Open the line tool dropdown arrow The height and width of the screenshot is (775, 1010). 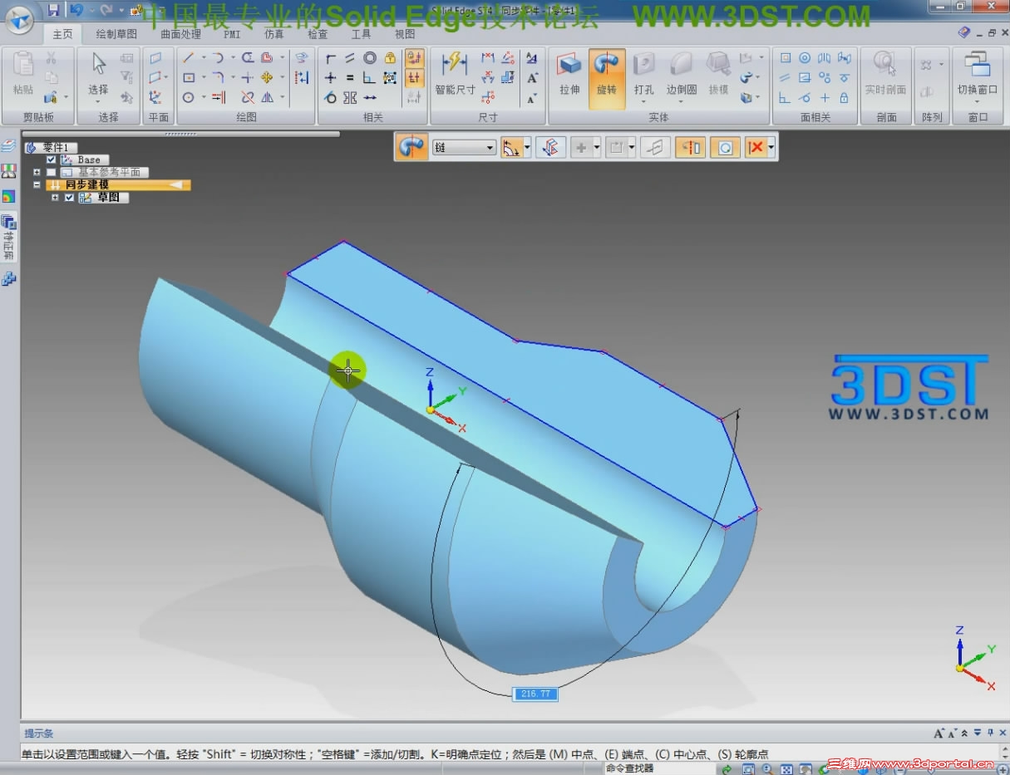coord(204,58)
